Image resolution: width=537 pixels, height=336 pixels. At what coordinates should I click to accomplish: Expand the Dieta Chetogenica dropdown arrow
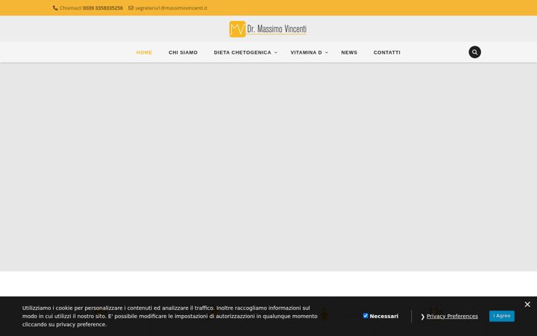tap(276, 52)
